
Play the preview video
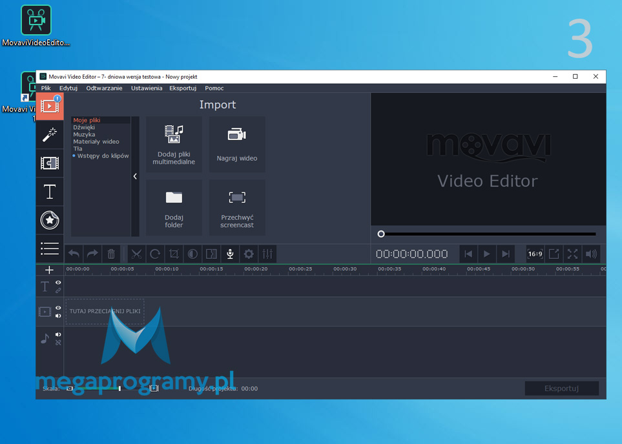coord(487,254)
